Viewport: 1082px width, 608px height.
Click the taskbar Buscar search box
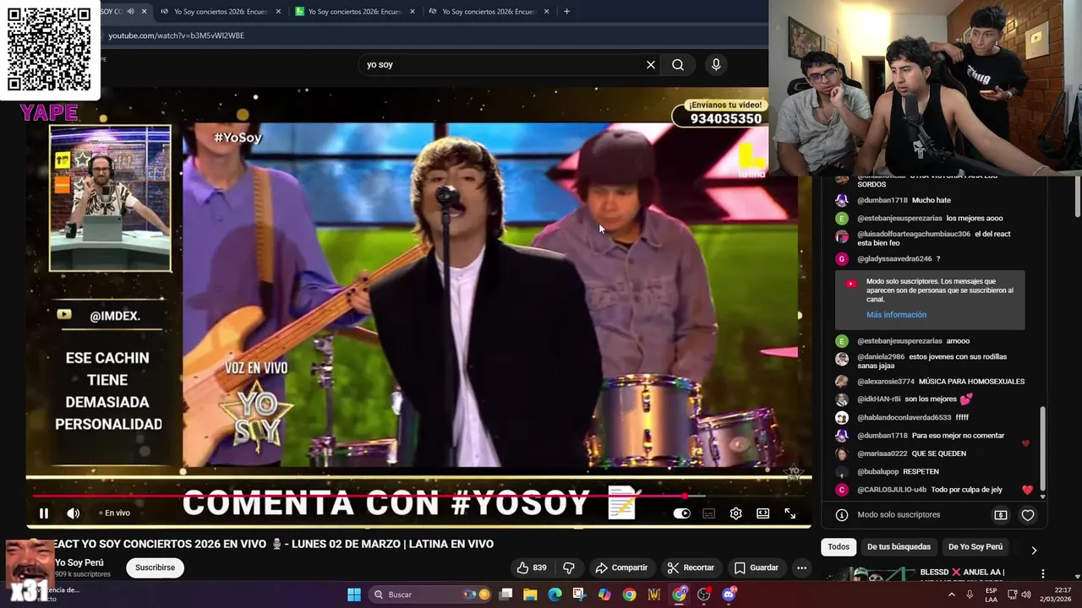(431, 594)
